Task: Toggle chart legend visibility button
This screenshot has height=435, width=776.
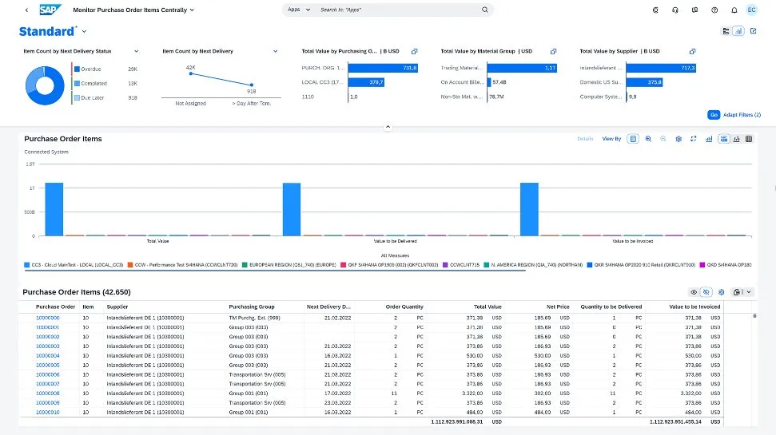Action: pos(633,139)
